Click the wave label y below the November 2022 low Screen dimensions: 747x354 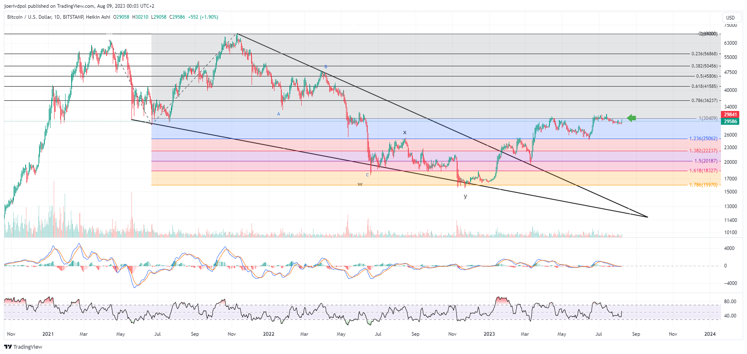click(465, 196)
